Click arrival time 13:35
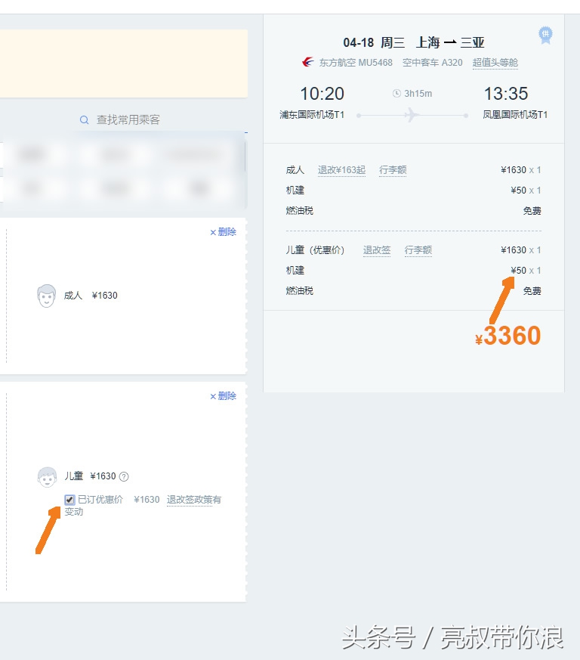580x660 pixels. tap(506, 94)
